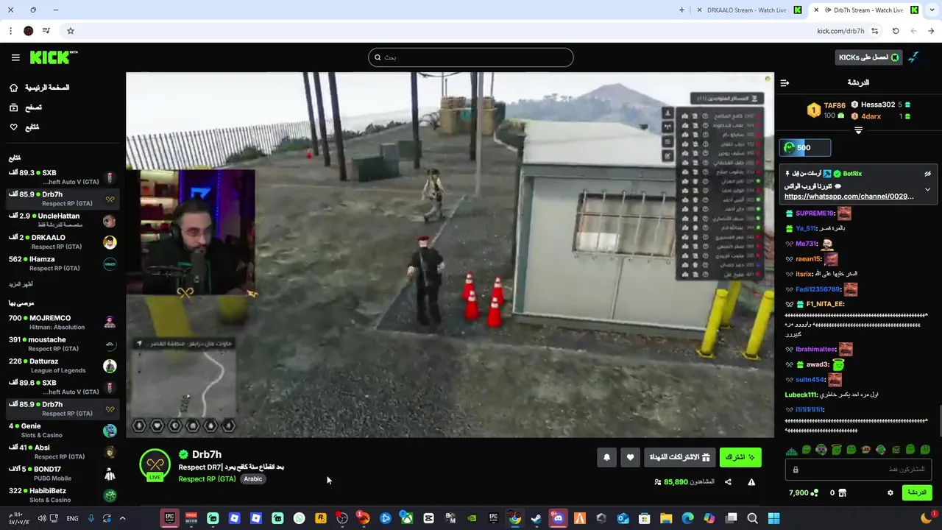Click the lightning icon beside Get KICKs

[913, 57]
